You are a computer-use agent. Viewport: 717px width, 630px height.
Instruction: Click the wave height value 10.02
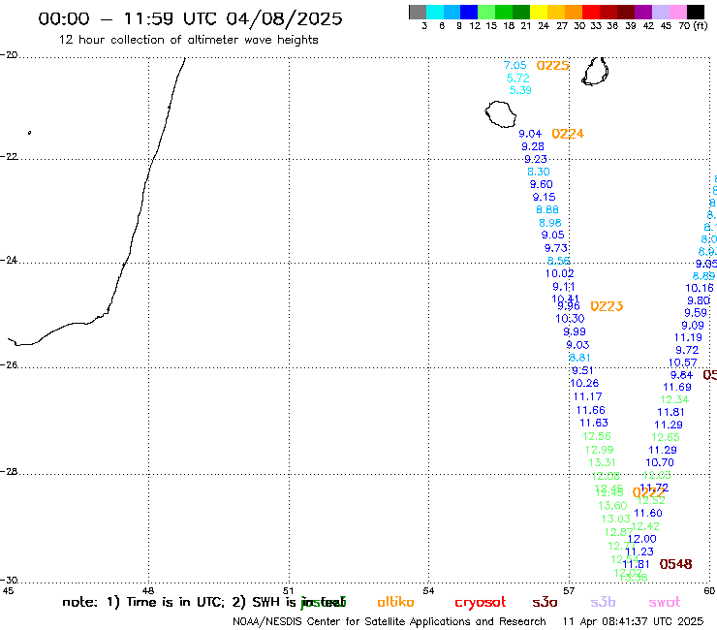560,273
